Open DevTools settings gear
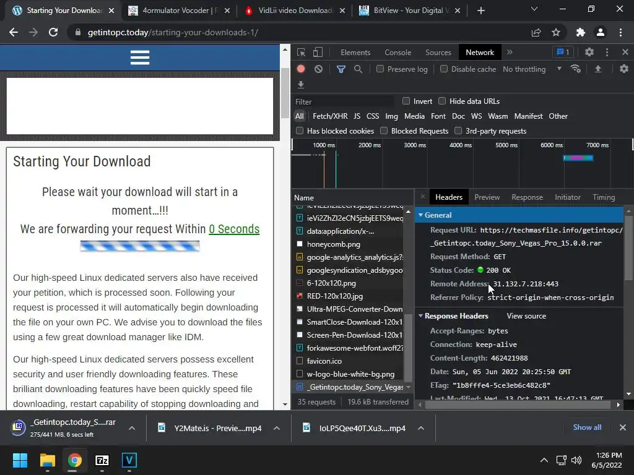 [x=589, y=52]
